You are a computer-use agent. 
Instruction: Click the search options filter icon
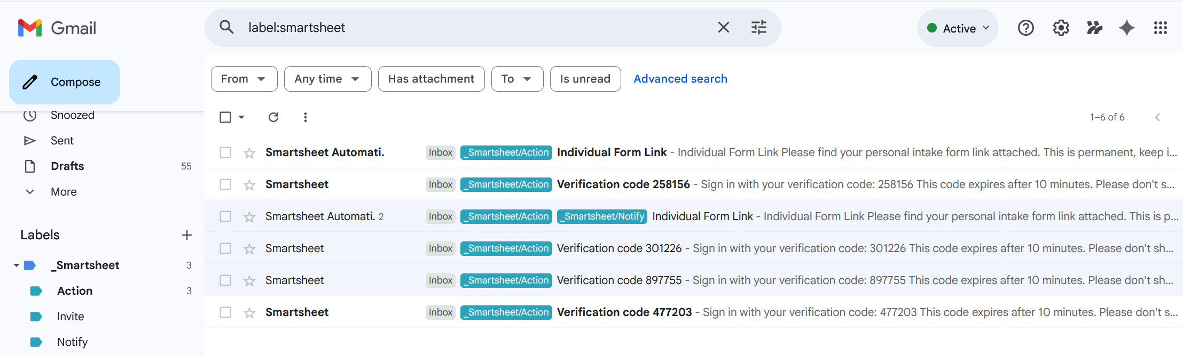click(758, 27)
